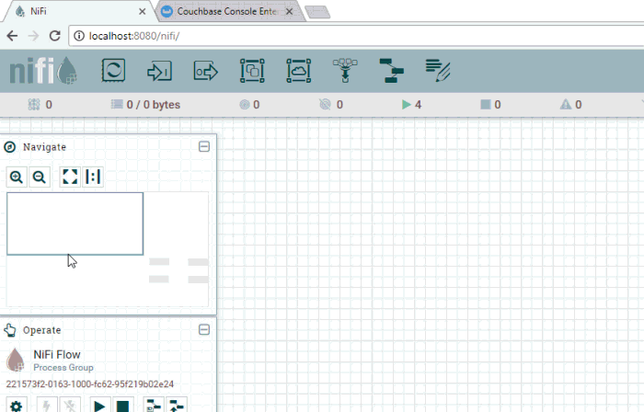Switch to Couchbase Console browser tab
644x412 pixels.
tap(225, 11)
